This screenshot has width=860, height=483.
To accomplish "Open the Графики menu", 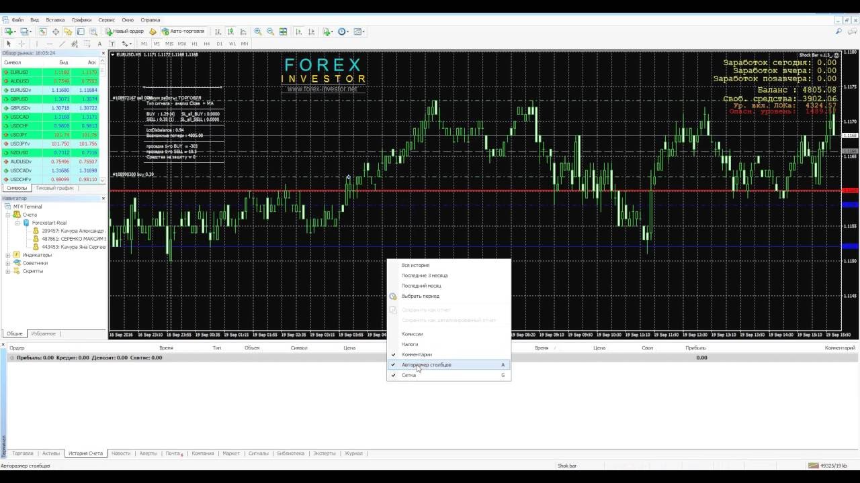I will [x=81, y=20].
